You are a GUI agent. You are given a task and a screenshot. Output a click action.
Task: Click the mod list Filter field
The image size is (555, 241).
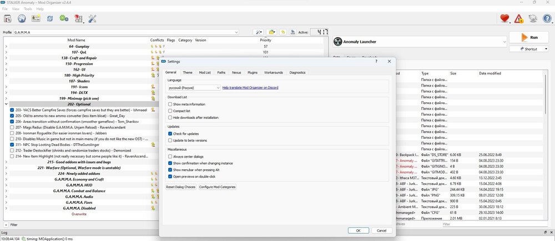click(x=83, y=224)
